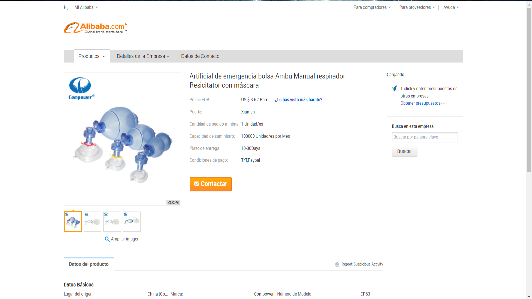Image resolution: width=532 pixels, height=299 pixels.
Task: Click the Buscar button
Action: point(404,151)
